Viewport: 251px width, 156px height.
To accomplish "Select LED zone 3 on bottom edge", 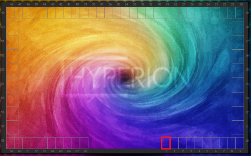I will click(190, 143).
